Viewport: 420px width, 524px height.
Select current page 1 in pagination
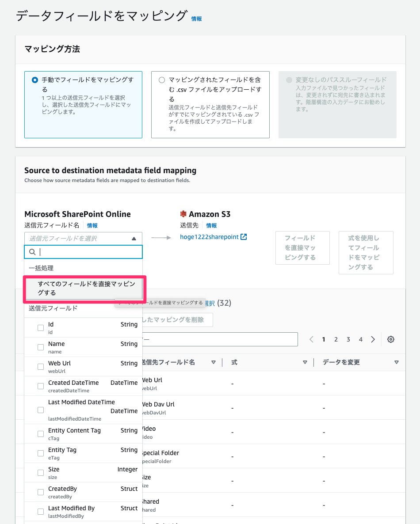point(323,339)
